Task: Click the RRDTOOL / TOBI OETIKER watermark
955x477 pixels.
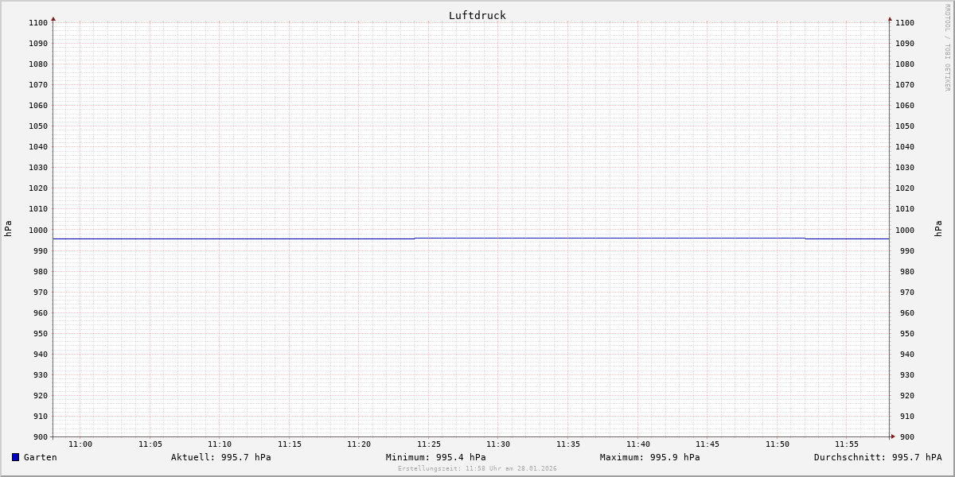Action: coord(947,48)
